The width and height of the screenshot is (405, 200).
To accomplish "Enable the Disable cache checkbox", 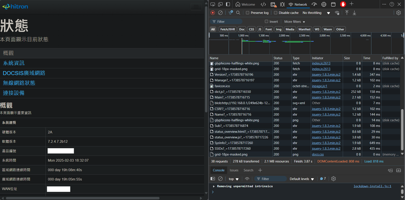I will click(276, 12).
